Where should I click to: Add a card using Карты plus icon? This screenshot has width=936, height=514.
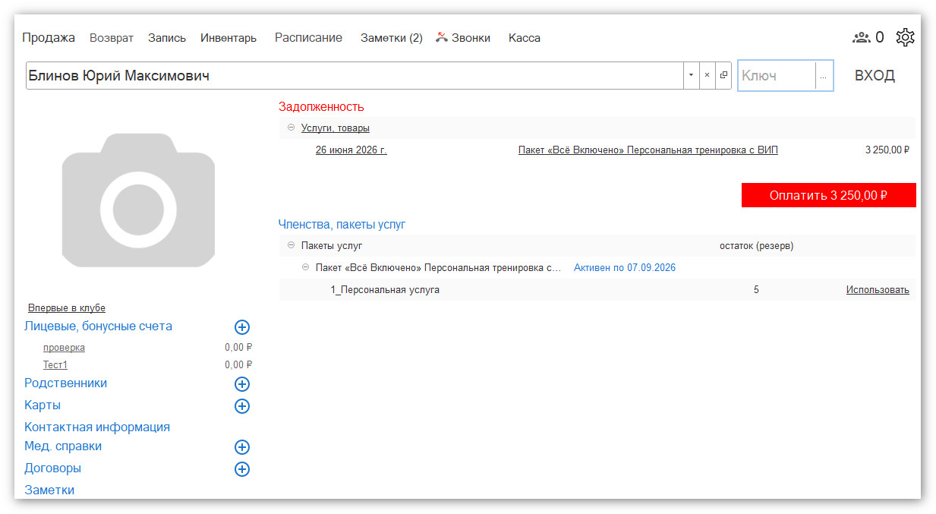pyautogui.click(x=242, y=406)
